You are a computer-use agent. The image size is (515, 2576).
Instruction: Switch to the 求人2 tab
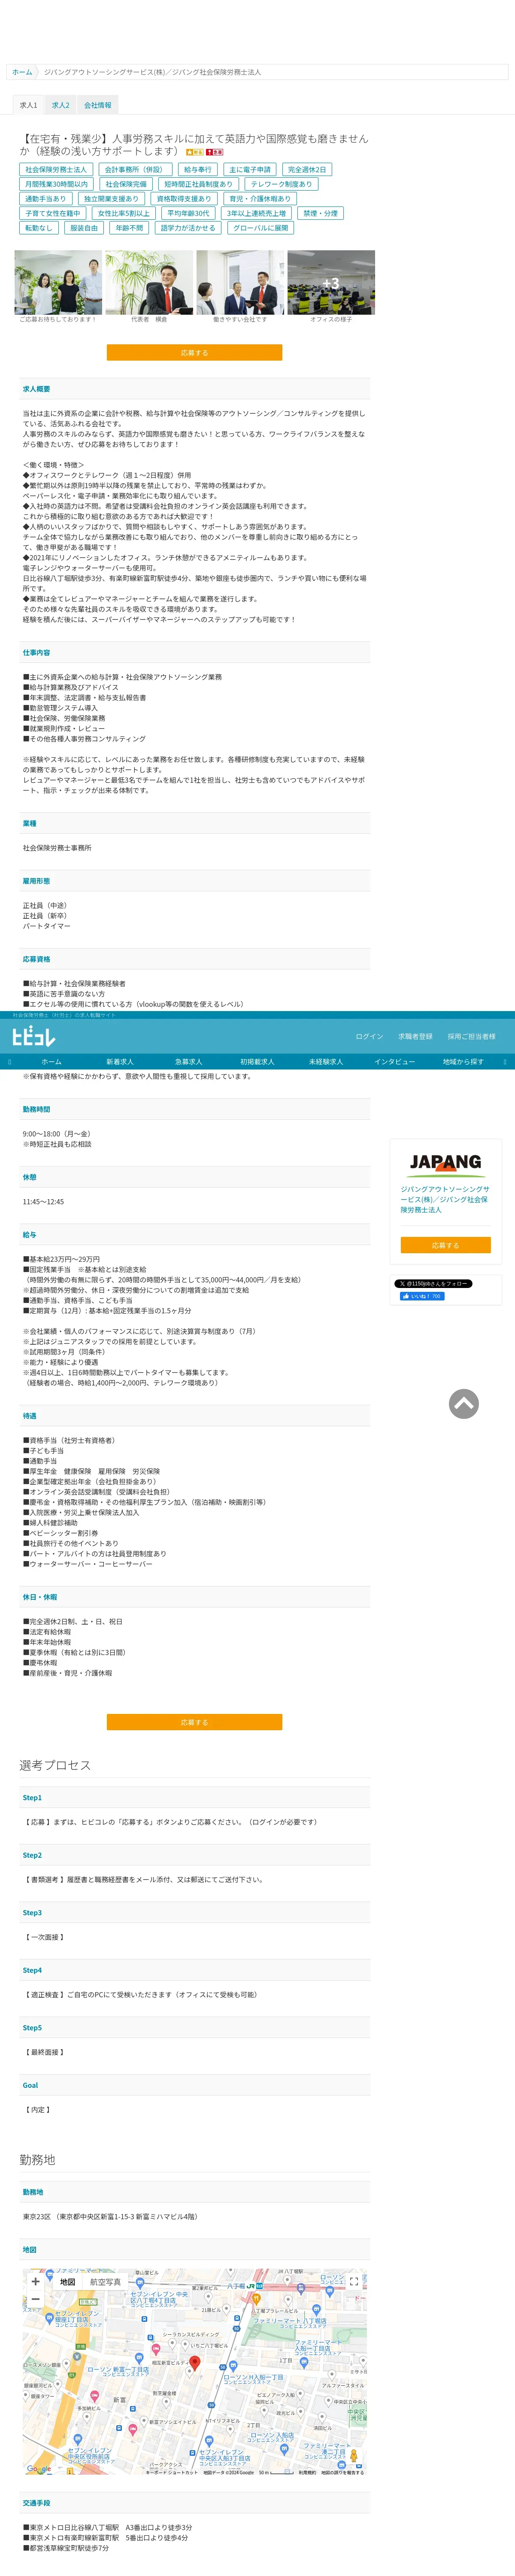coord(61,105)
